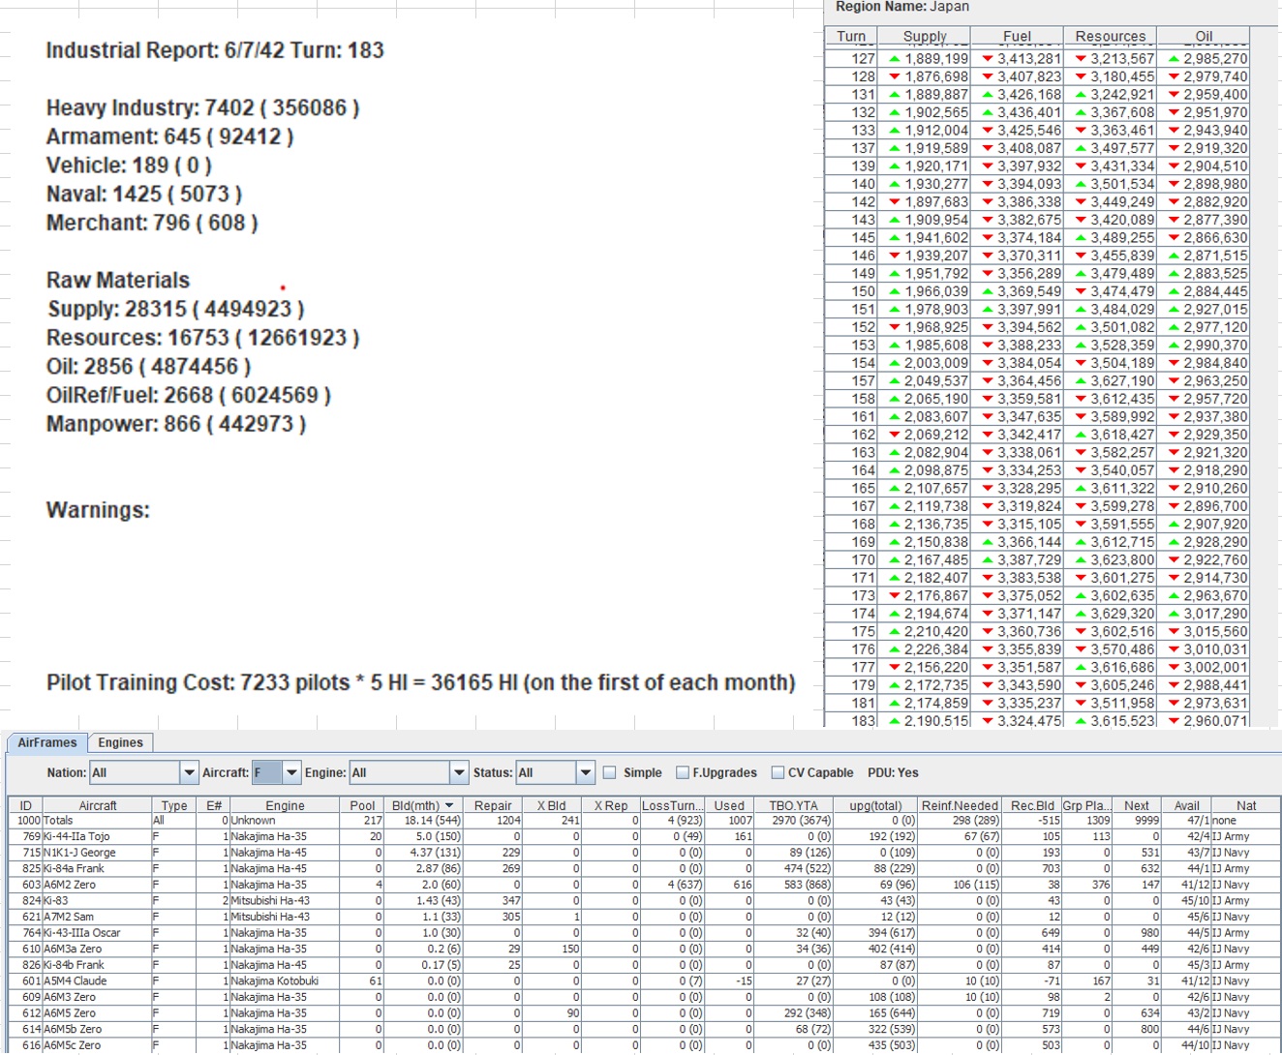1282x1055 pixels.
Task: Click the Armament: 645 line
Action: coord(169,136)
